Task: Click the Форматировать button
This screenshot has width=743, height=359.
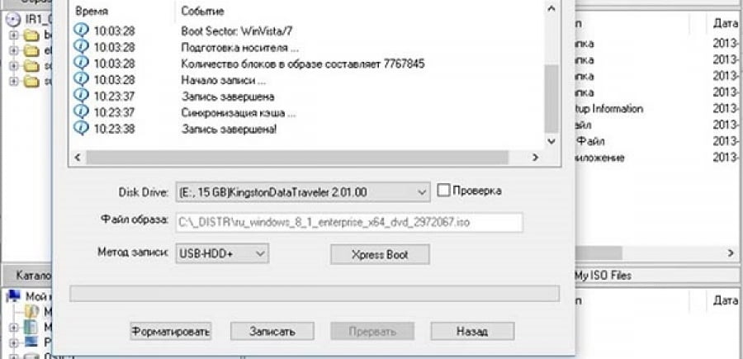Action: pyautogui.click(x=171, y=331)
